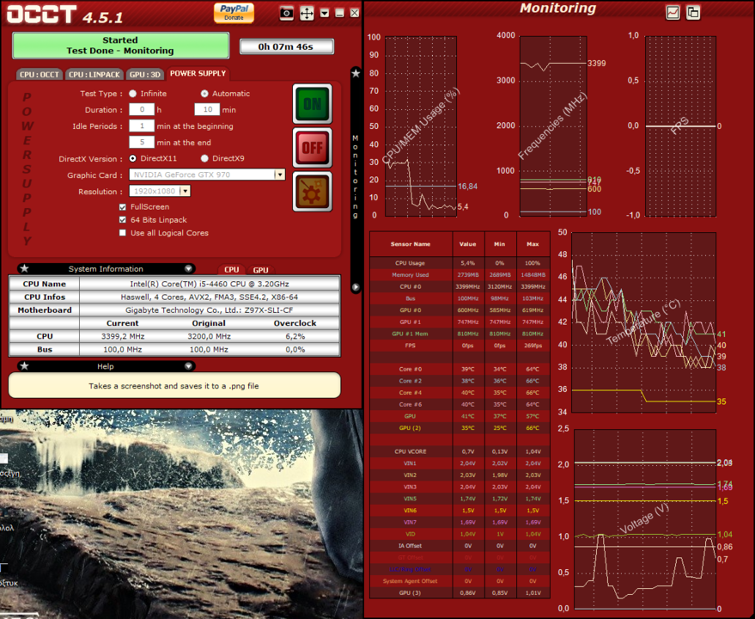Click the Duration hours input field
The image size is (755, 619).
[142, 109]
